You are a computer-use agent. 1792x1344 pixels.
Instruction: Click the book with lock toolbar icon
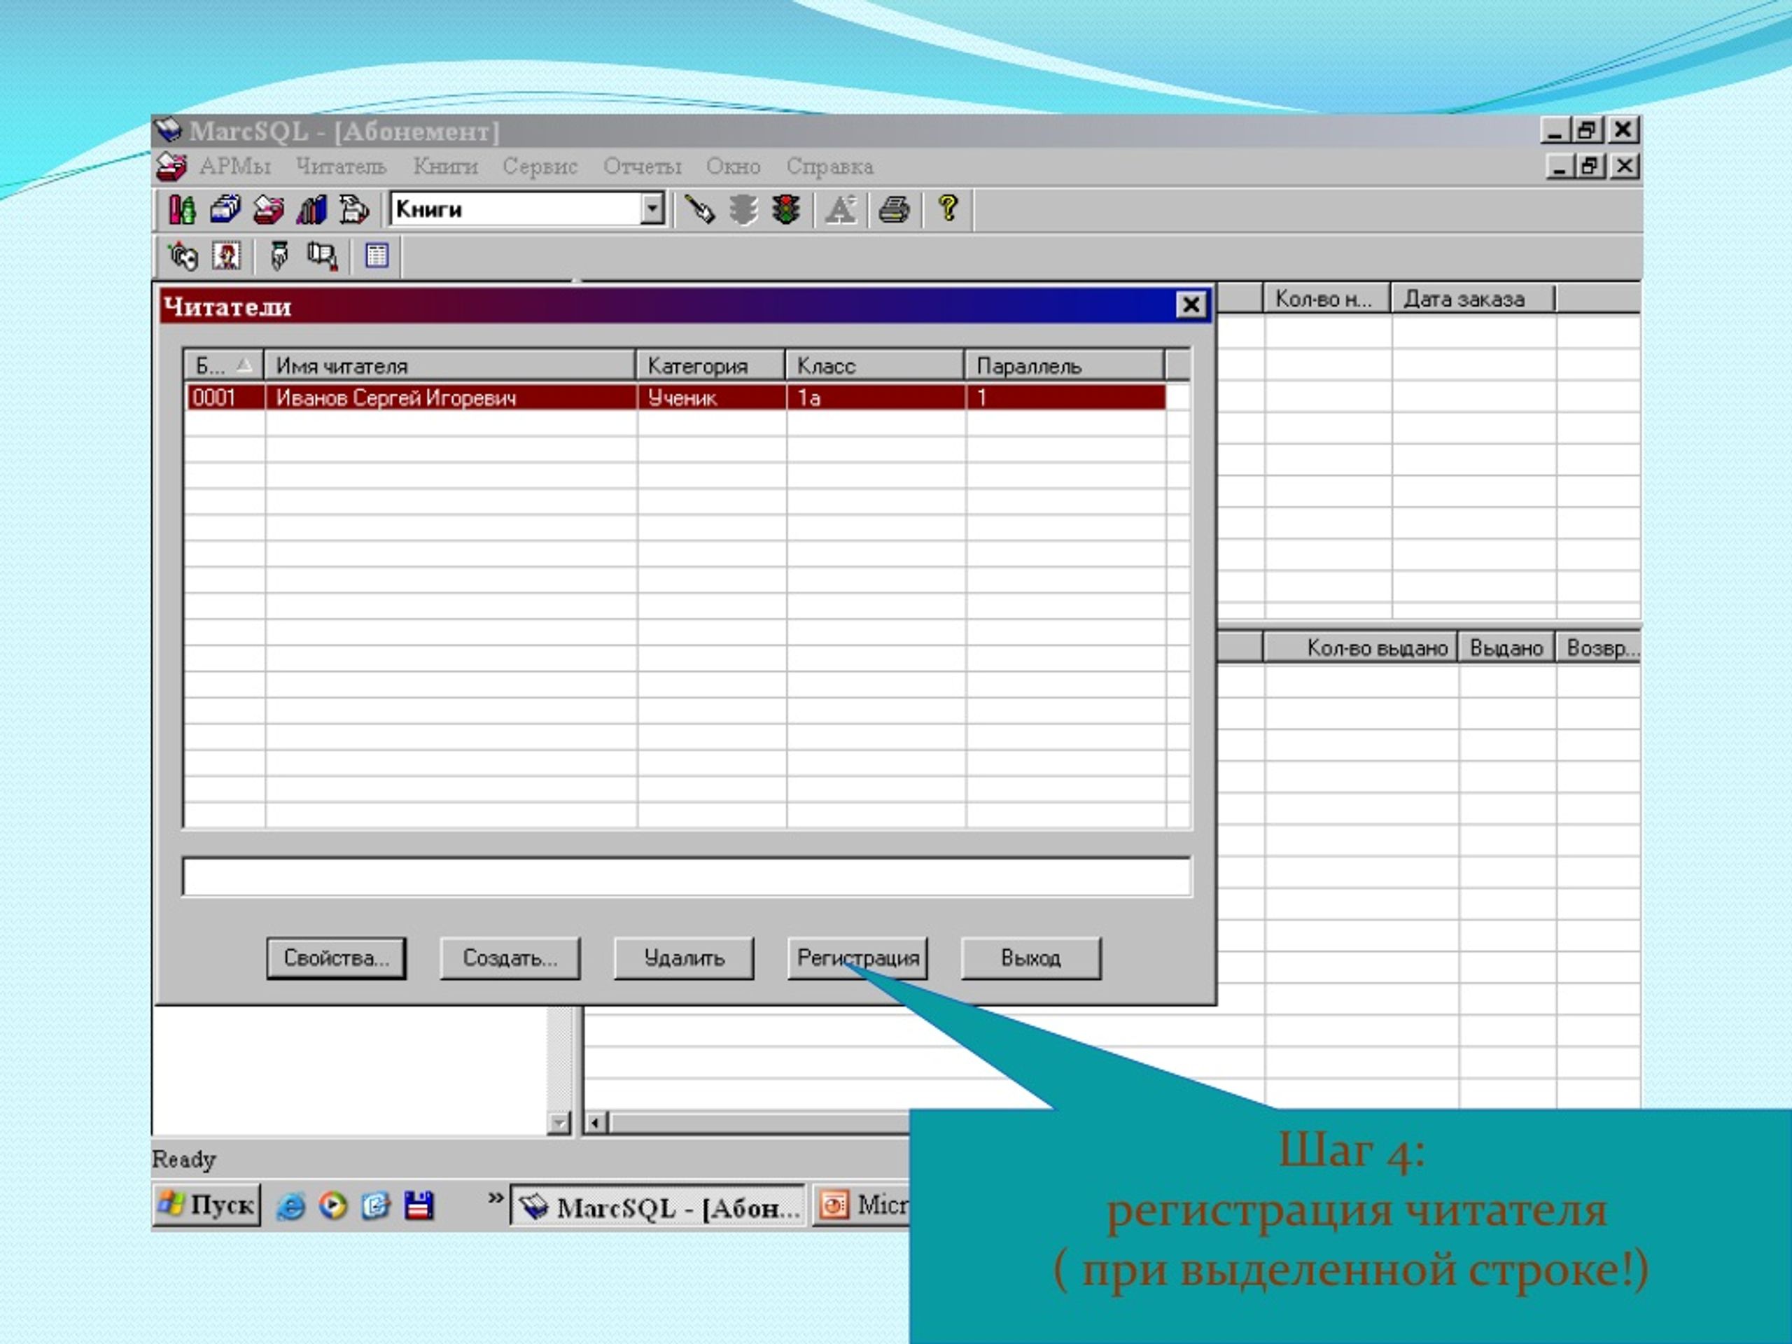coord(321,256)
